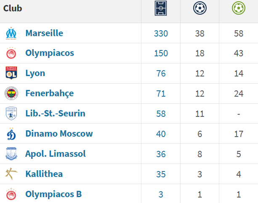Click the Dinamo Moscow club crest
Viewport: 258px width, 203px height.
coord(11,134)
